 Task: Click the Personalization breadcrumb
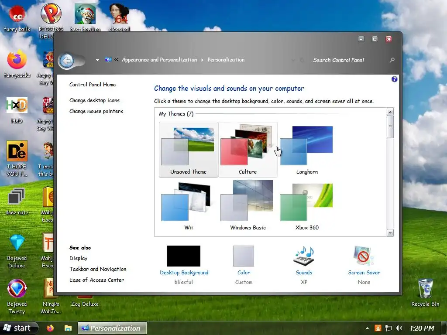(226, 60)
